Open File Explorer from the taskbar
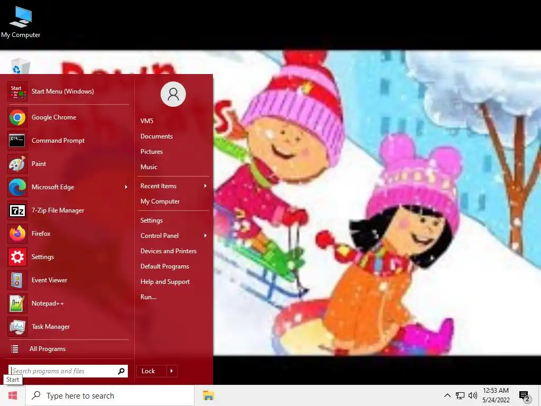The height and width of the screenshot is (406, 541). [x=208, y=395]
